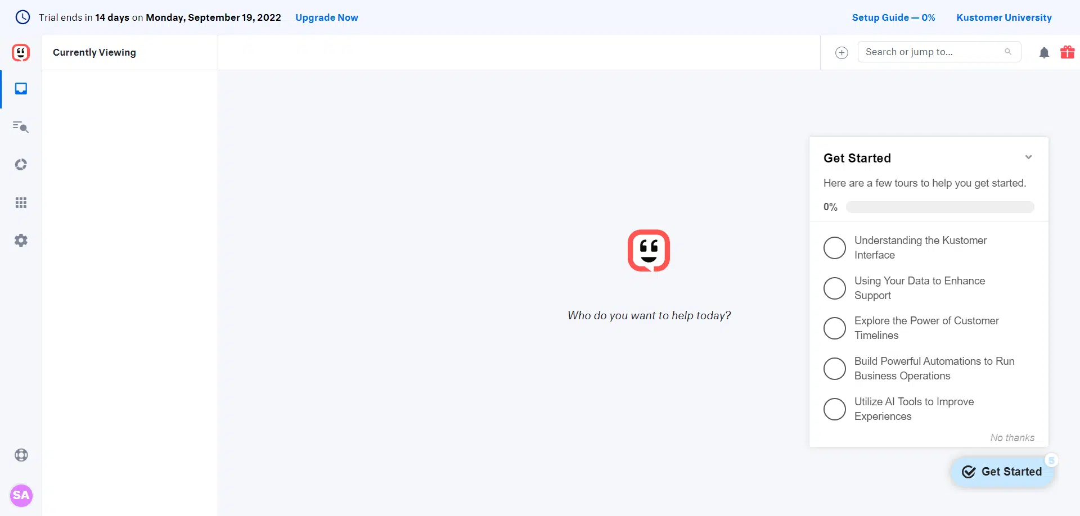Click Upgrade Now link
The image size is (1080, 516).
327,17
